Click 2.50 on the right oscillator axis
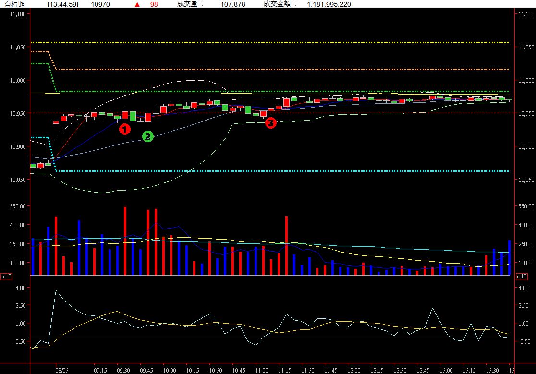 pyautogui.click(x=524, y=305)
